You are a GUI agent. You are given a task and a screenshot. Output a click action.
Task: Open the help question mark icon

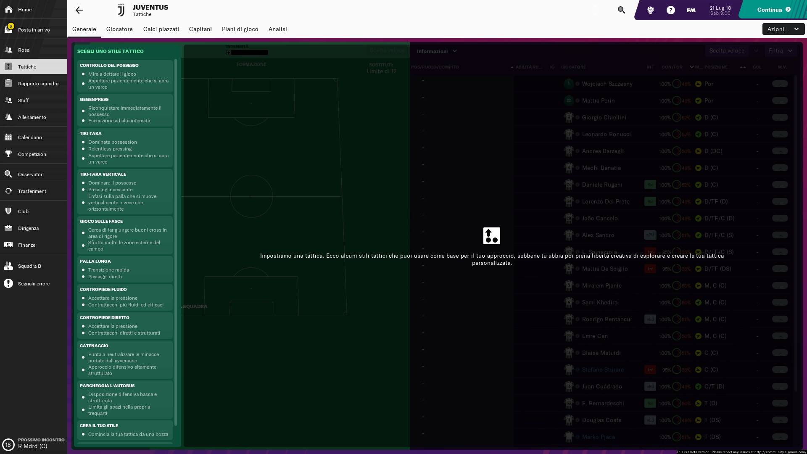(671, 10)
